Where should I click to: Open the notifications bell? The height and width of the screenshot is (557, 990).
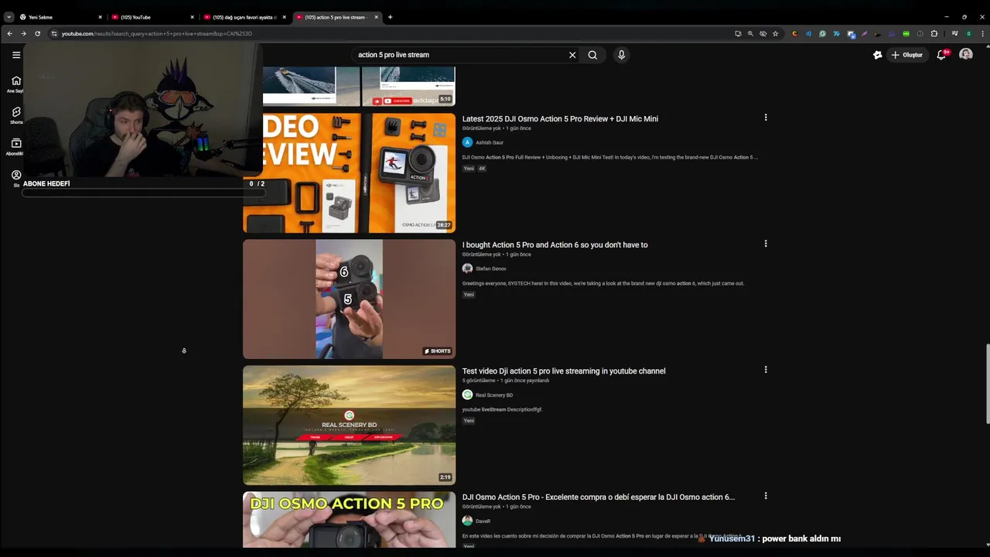[941, 55]
